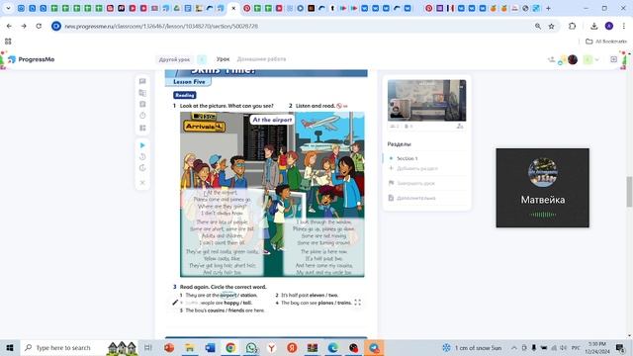Screen dimensions: 633x356
Task: Open Google Chrome from the taskbar
Action: click(x=230, y=347)
